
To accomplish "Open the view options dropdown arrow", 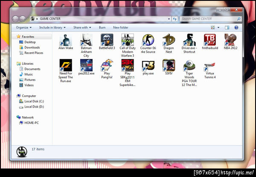I will [218, 28].
